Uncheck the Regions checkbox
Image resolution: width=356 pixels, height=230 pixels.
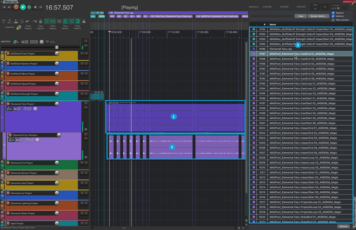(x=333, y=13)
